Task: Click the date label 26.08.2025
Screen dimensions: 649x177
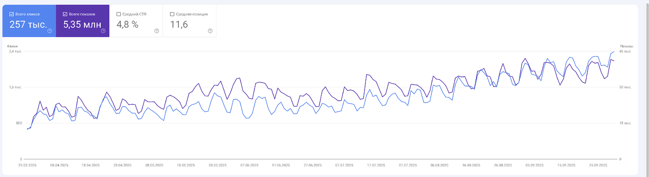Action: click(503, 165)
